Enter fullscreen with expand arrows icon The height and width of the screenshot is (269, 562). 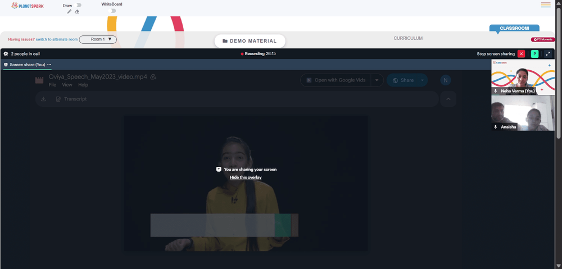[x=547, y=54]
